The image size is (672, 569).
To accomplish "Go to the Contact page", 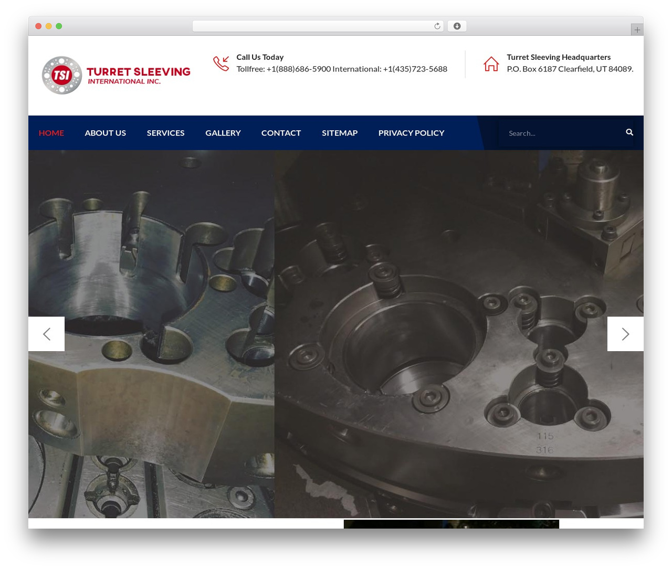I will (x=281, y=133).
